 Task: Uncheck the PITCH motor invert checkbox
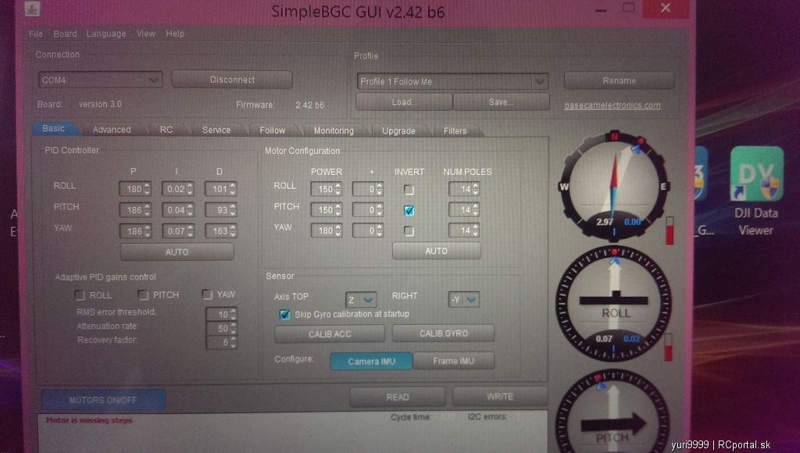click(x=409, y=210)
